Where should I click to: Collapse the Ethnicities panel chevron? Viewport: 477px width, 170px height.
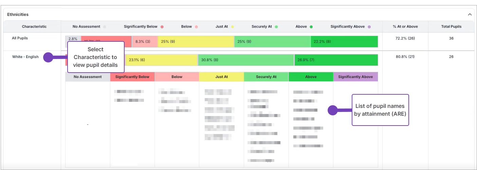pos(470,15)
